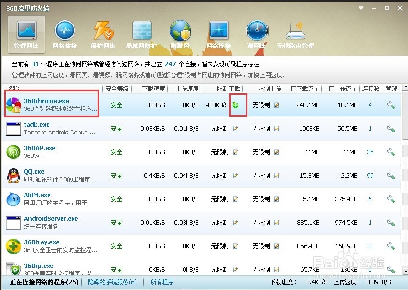Click connection count 99 for QQ.exe

pyautogui.click(x=370, y=175)
